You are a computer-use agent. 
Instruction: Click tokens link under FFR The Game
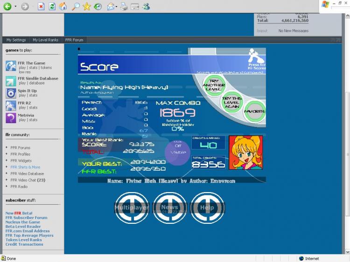pyautogui.click(x=46, y=68)
